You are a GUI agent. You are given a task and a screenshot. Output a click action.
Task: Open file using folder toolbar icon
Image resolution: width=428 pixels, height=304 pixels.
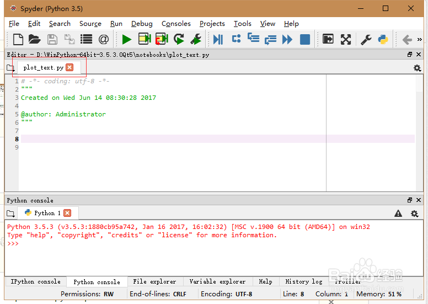pyautogui.click(x=35, y=39)
